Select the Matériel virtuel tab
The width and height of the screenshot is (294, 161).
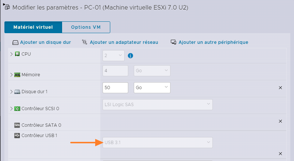[33, 27]
